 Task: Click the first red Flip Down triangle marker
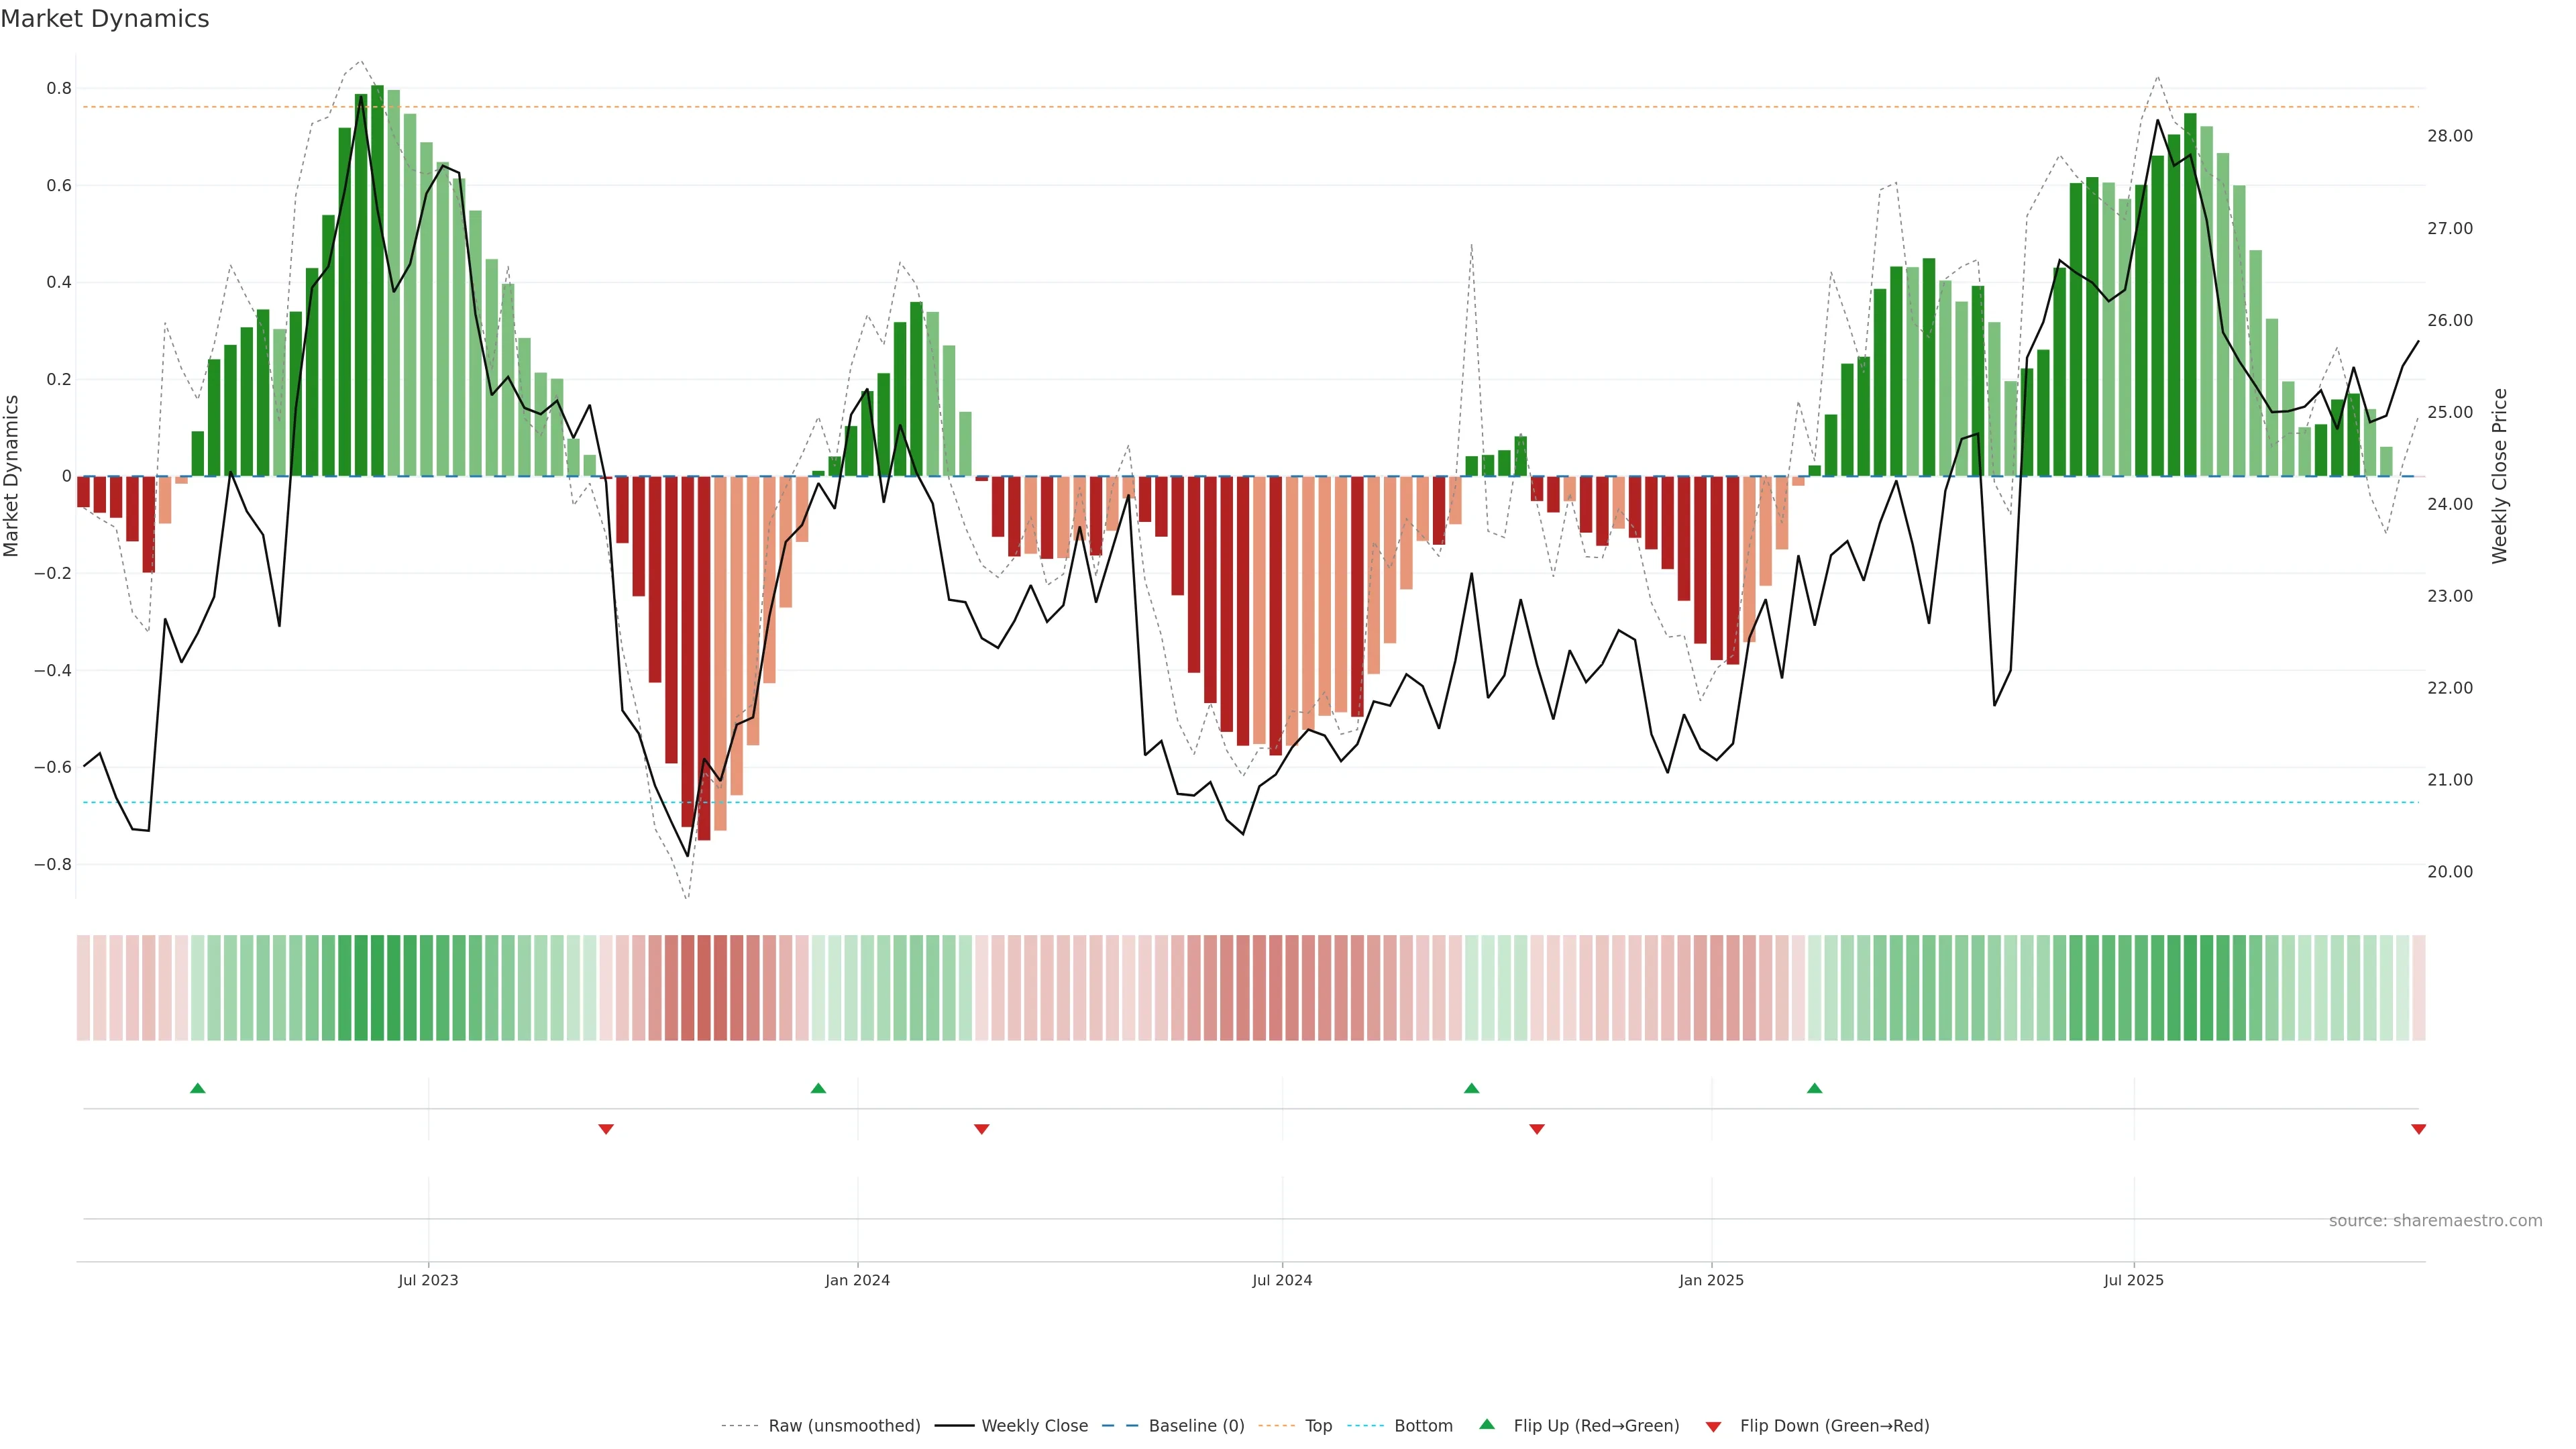606,1129
